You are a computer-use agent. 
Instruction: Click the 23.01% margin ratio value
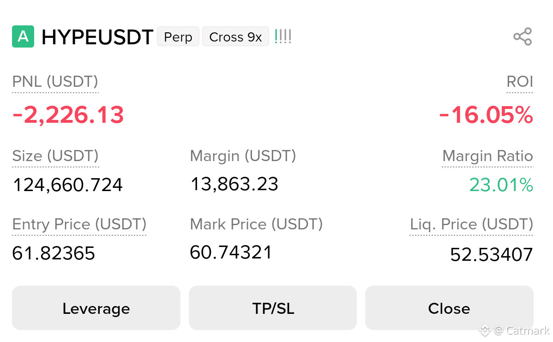501,185
